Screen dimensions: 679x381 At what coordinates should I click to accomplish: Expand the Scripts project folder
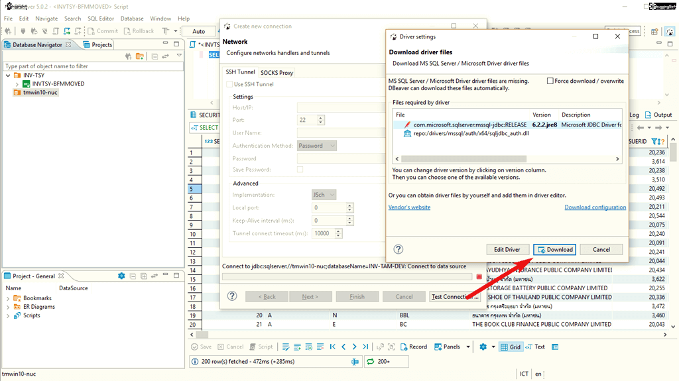click(8, 315)
